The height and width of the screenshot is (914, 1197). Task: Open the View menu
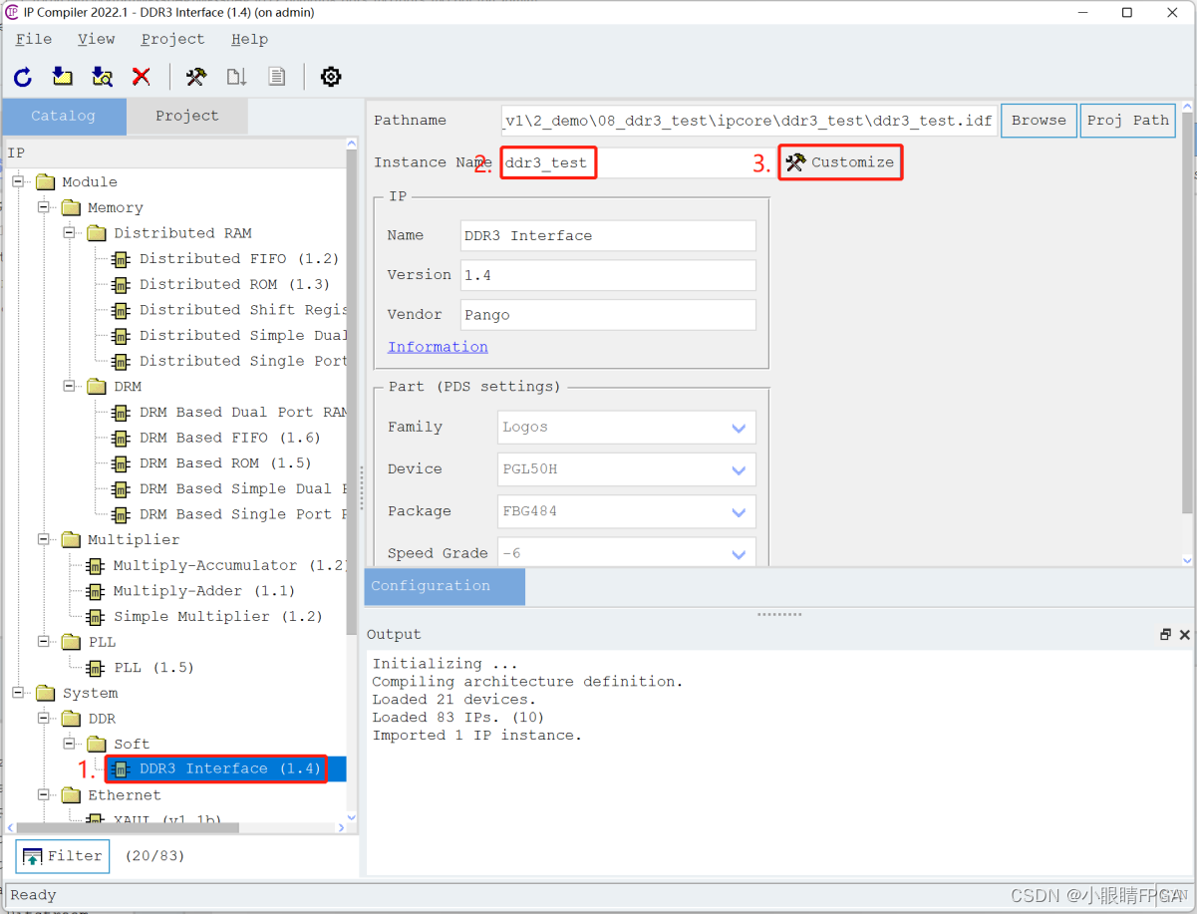[x=96, y=39]
